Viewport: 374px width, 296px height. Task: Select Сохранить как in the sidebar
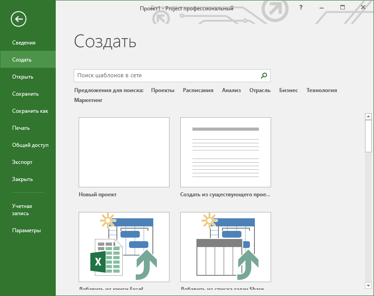tap(30, 111)
